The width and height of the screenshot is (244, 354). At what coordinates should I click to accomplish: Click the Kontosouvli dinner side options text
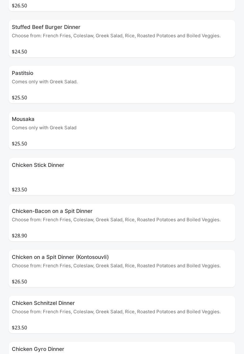pos(116,266)
